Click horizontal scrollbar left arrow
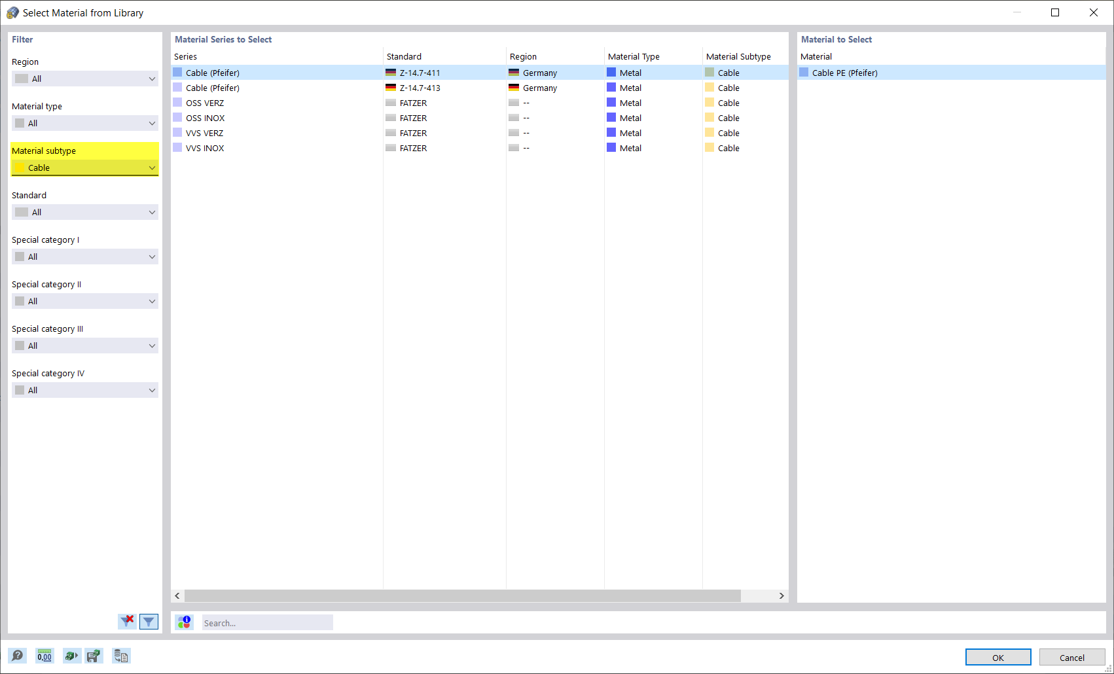Image resolution: width=1114 pixels, height=674 pixels. point(177,595)
